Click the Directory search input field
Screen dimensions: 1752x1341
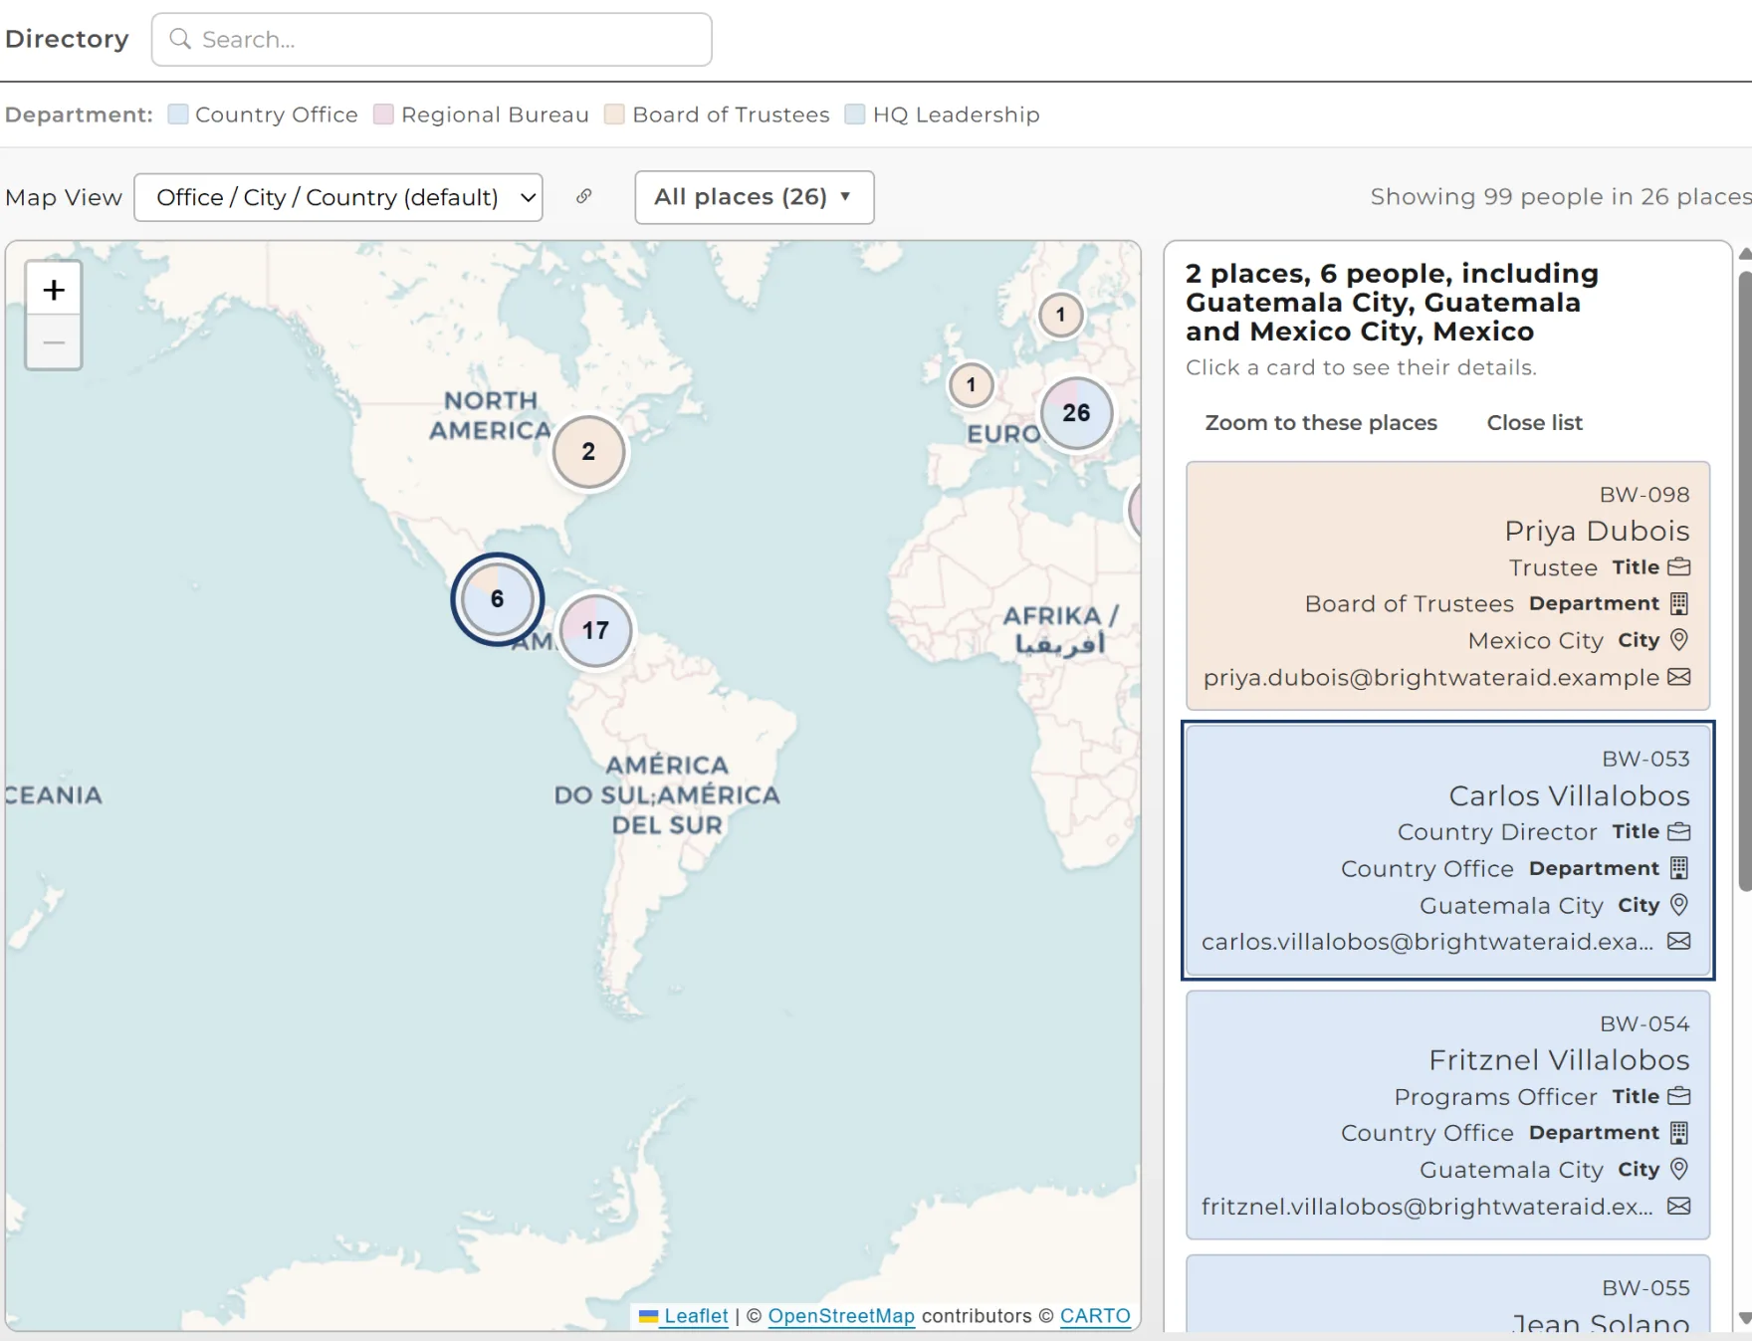tap(432, 40)
